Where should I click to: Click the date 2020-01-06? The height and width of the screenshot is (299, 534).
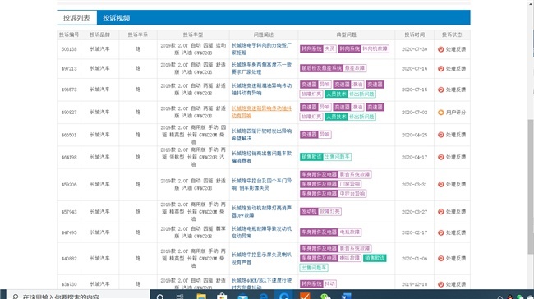click(x=414, y=258)
